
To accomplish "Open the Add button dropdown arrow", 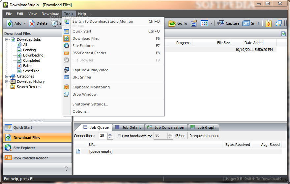I will point(25,23).
